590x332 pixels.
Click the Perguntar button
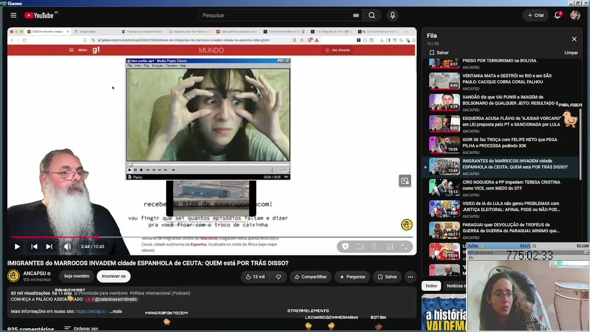tap(353, 277)
